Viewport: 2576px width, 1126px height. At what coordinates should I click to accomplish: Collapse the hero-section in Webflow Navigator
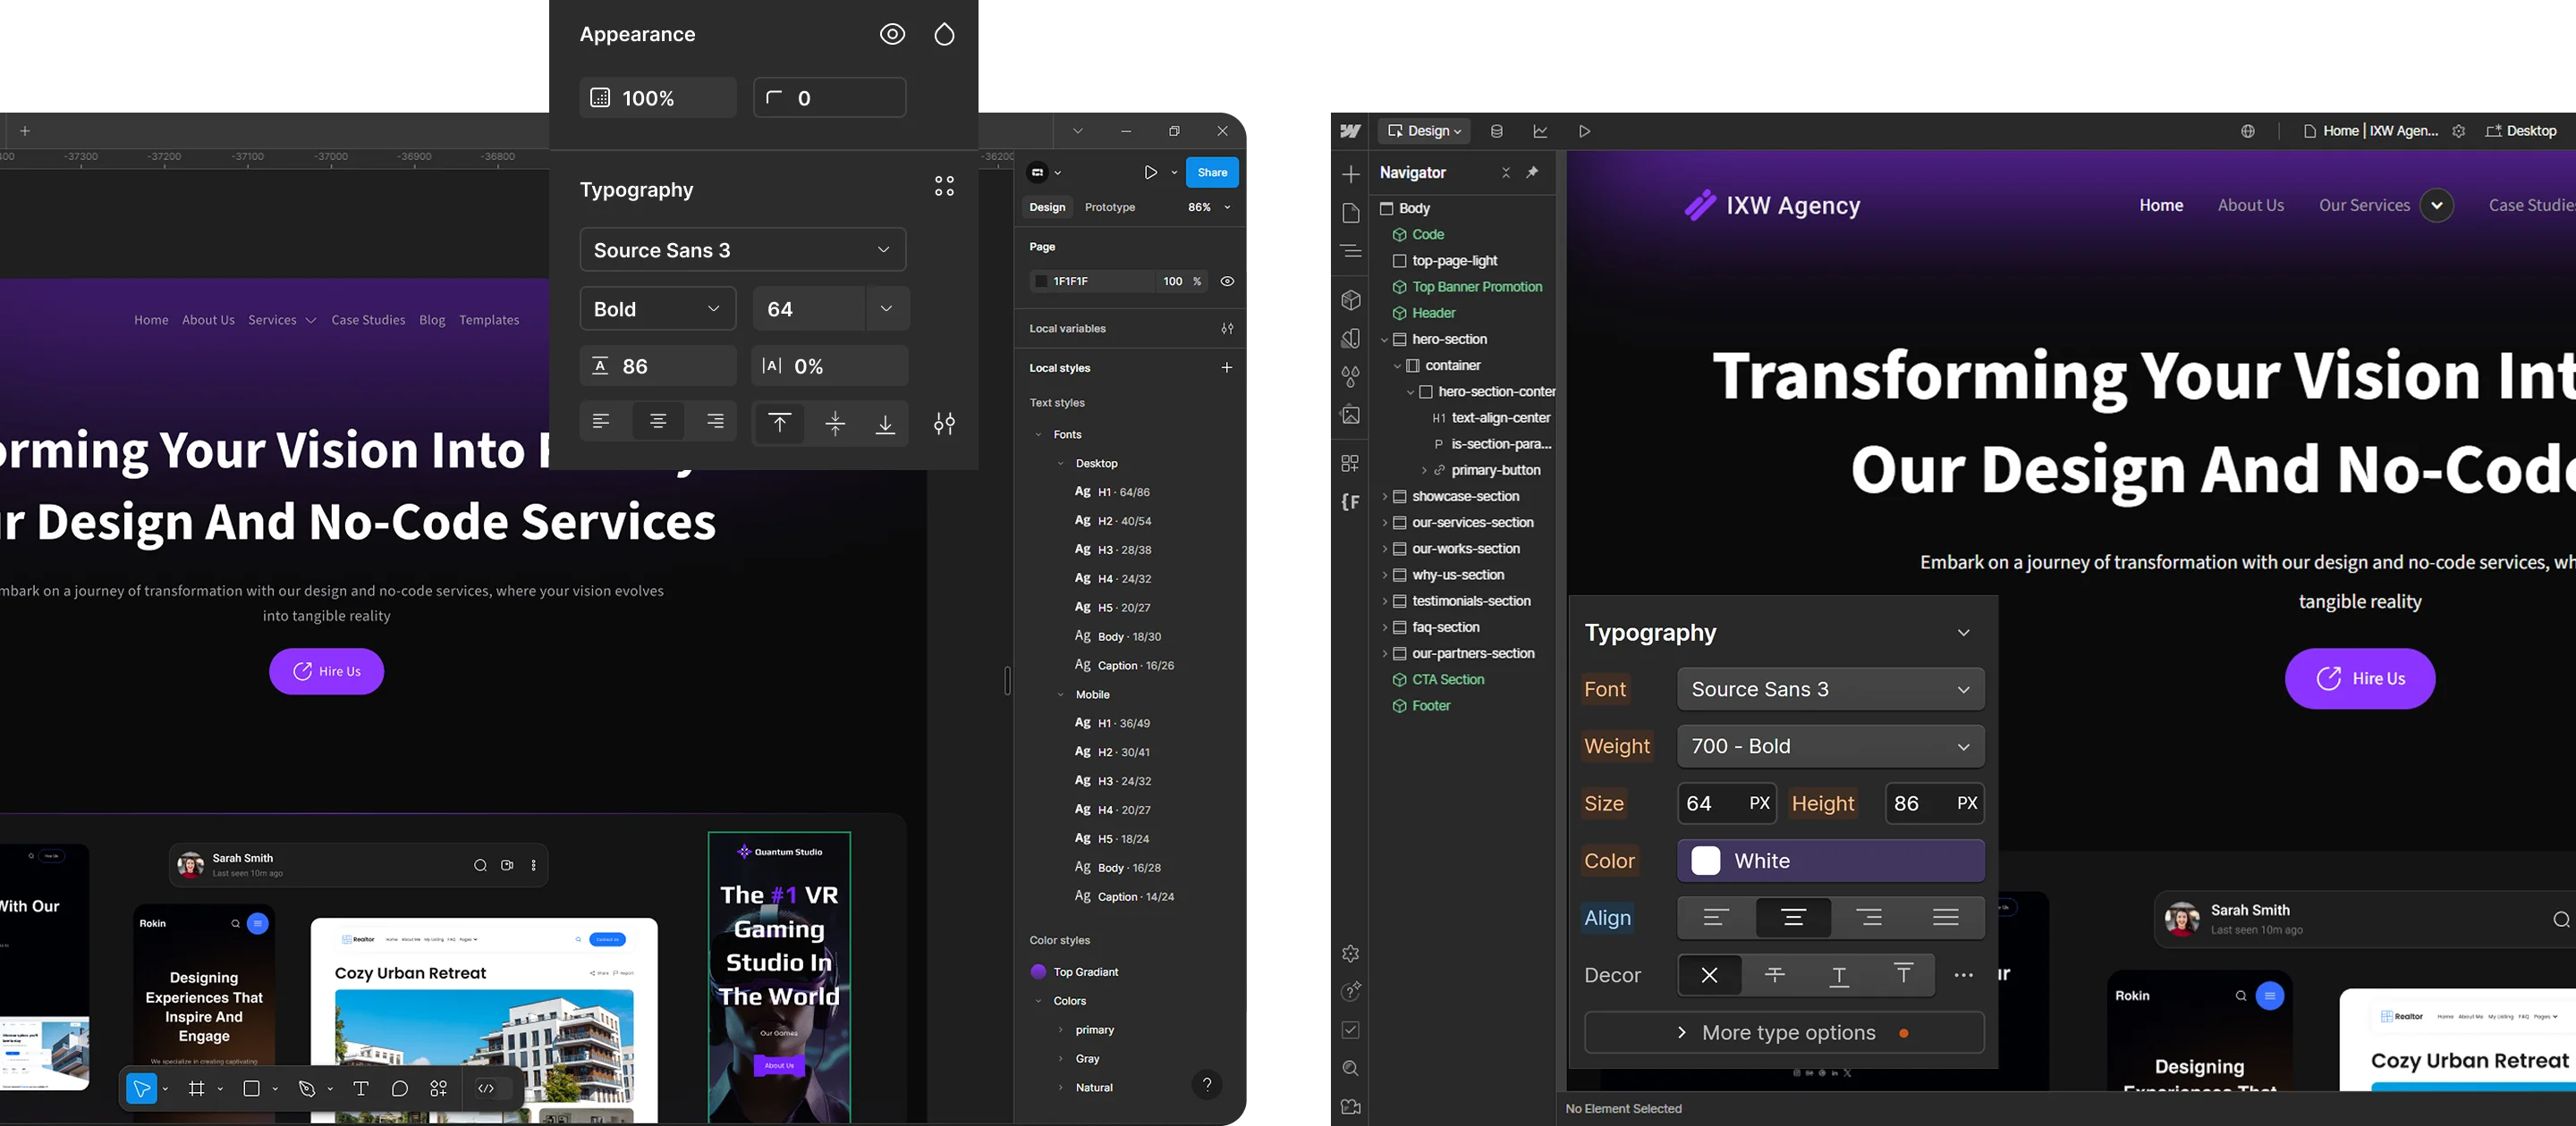(x=1384, y=340)
